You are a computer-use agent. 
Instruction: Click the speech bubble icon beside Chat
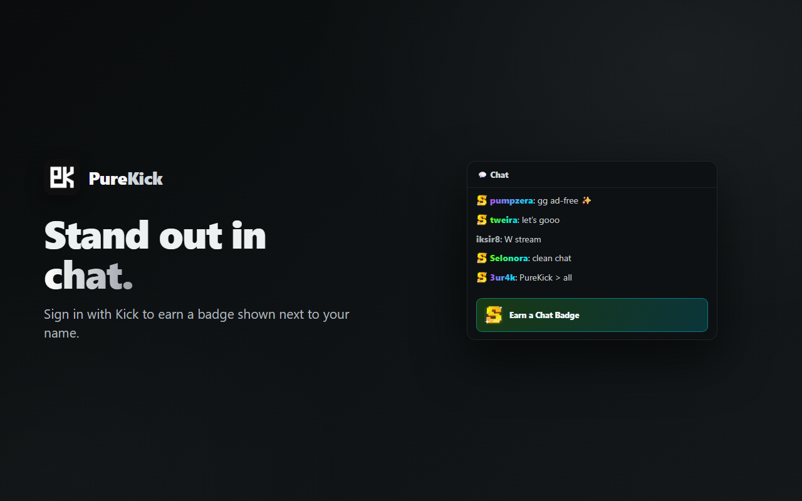[482, 175]
